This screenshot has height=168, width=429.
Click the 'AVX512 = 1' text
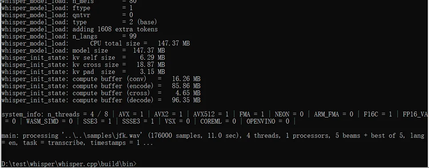tap(211, 114)
